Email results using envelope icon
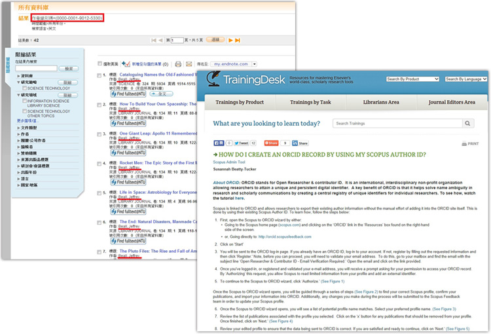Screen dimensions: 491x334 189,64
